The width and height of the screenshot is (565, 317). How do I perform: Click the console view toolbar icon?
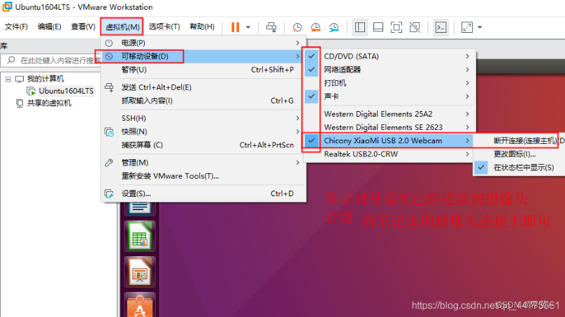coord(441,27)
